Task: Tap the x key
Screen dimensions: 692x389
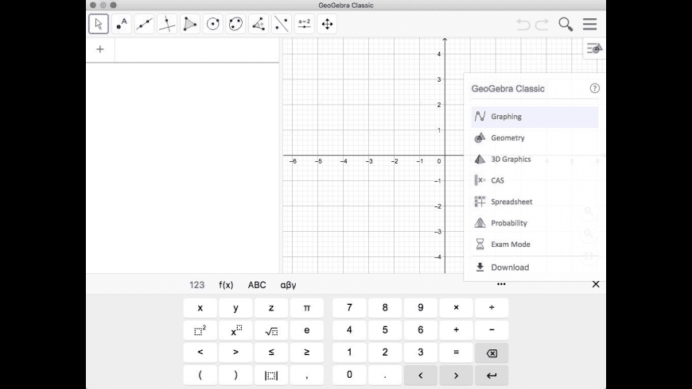Action: tap(200, 308)
